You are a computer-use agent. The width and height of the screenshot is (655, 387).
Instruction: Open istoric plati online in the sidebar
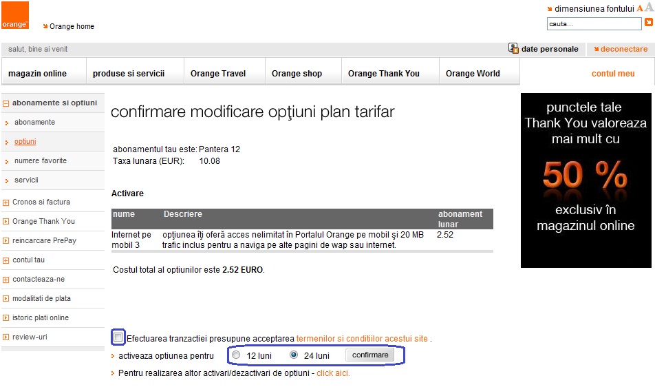[41, 317]
